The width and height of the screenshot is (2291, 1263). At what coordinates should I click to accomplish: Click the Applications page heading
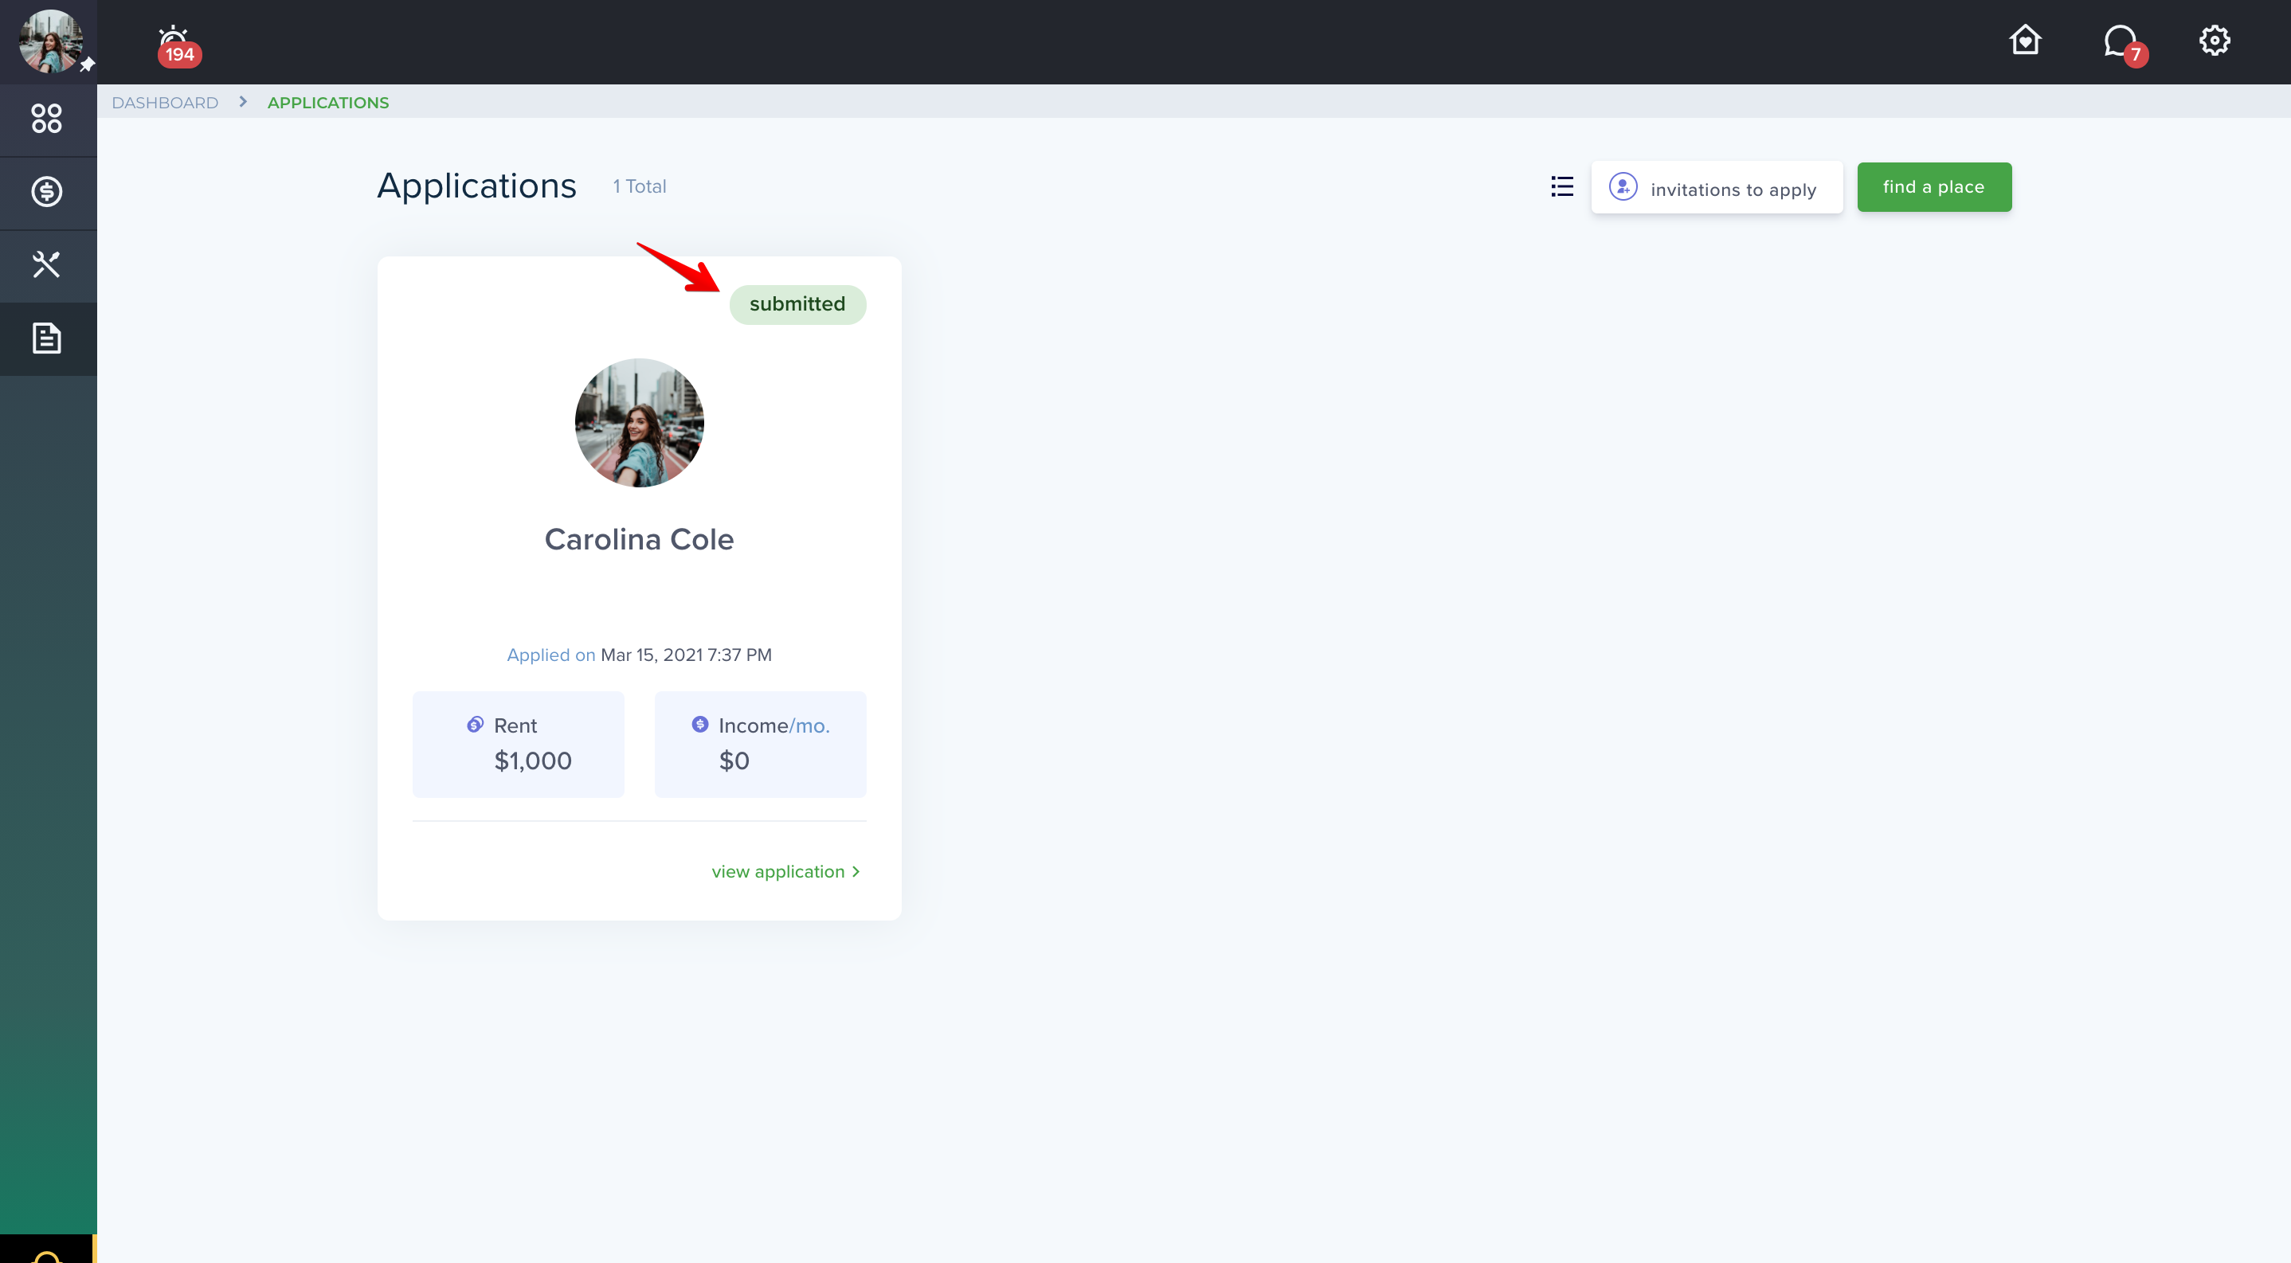coord(476,186)
